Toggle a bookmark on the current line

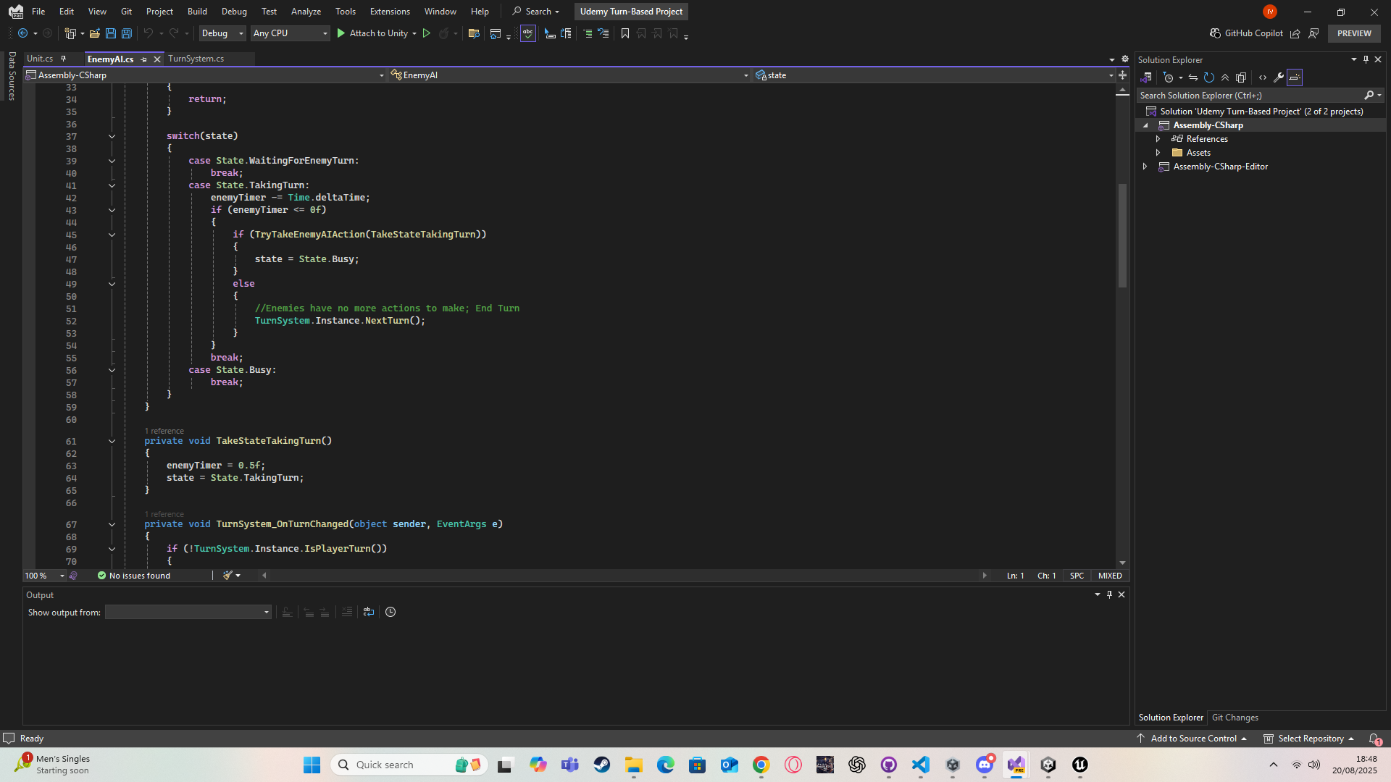pos(625,33)
